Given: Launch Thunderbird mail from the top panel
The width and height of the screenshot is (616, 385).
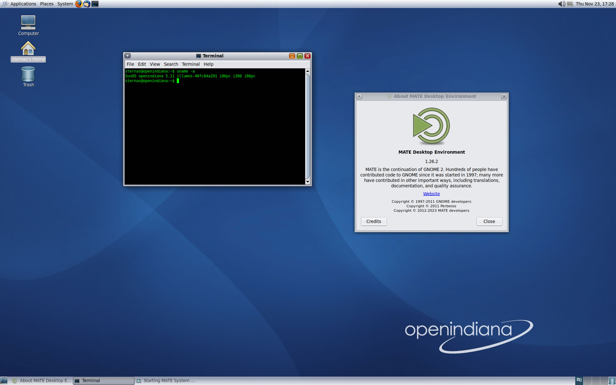Looking at the screenshot, I should pyautogui.click(x=87, y=4).
